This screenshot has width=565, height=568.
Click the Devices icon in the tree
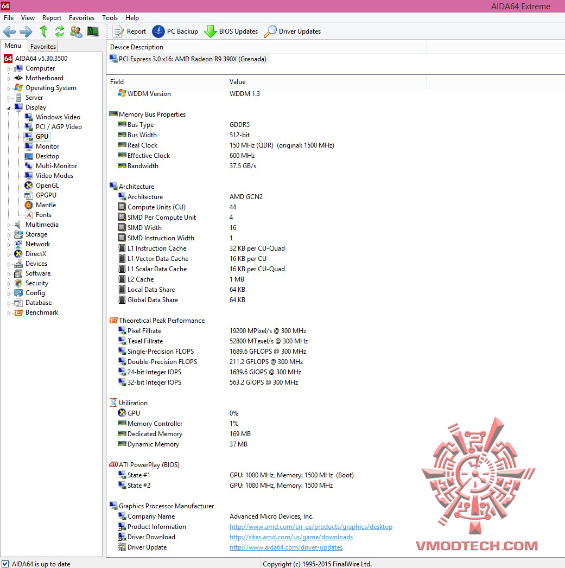(x=18, y=264)
